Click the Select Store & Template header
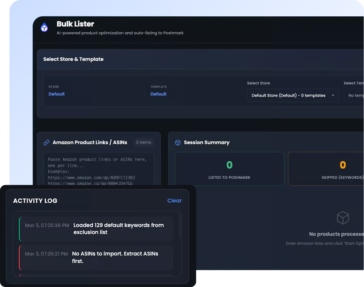Screen dimensions: 364x287 [x=73, y=59]
